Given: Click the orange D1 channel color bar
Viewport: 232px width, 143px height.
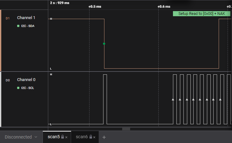Looking at the screenshot, I should [1, 40].
